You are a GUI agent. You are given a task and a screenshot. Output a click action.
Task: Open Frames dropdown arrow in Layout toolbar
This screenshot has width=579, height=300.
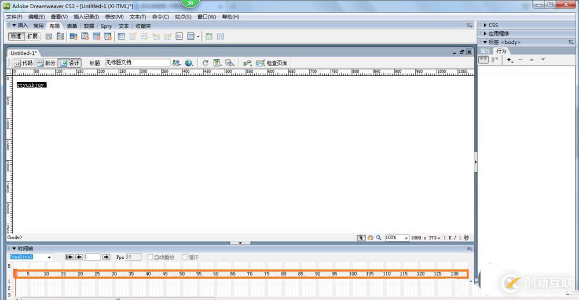click(x=198, y=36)
